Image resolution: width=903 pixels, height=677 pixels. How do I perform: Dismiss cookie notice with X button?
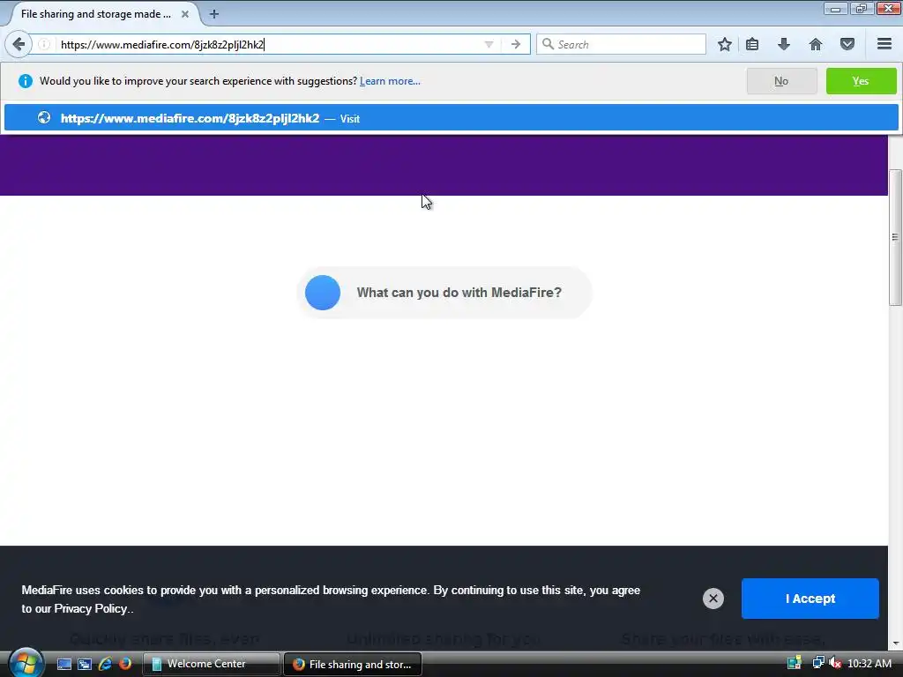coord(713,599)
